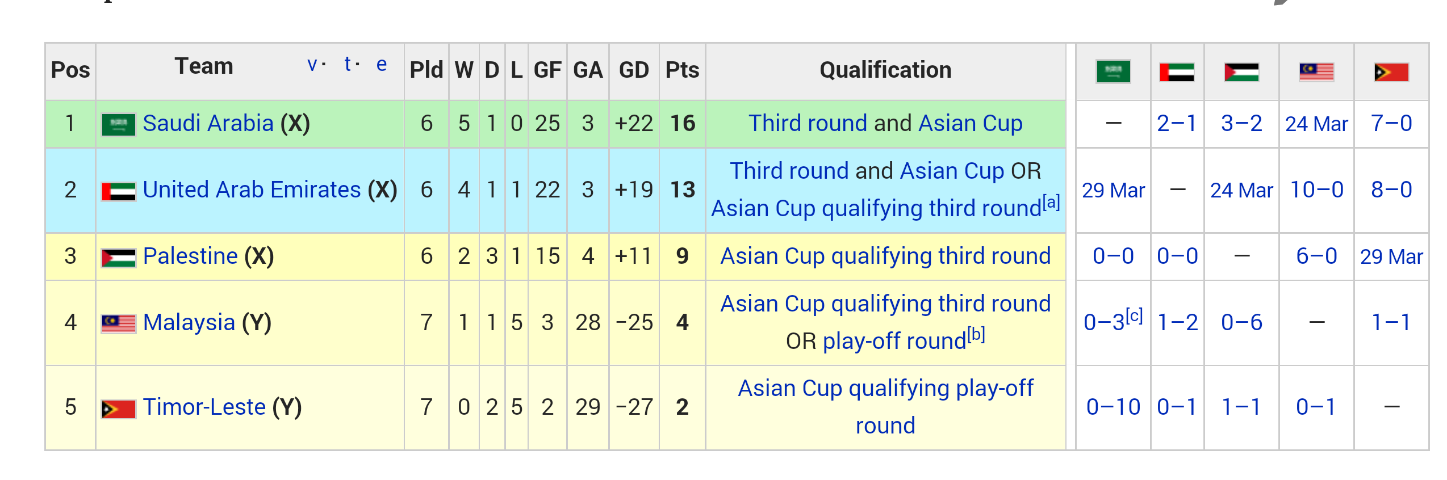Follow footnote [a] in the UAE qualification cell

point(1051,201)
